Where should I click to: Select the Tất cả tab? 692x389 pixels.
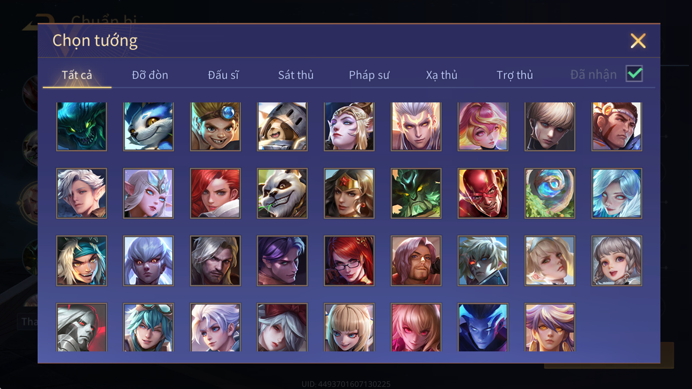[x=77, y=75]
